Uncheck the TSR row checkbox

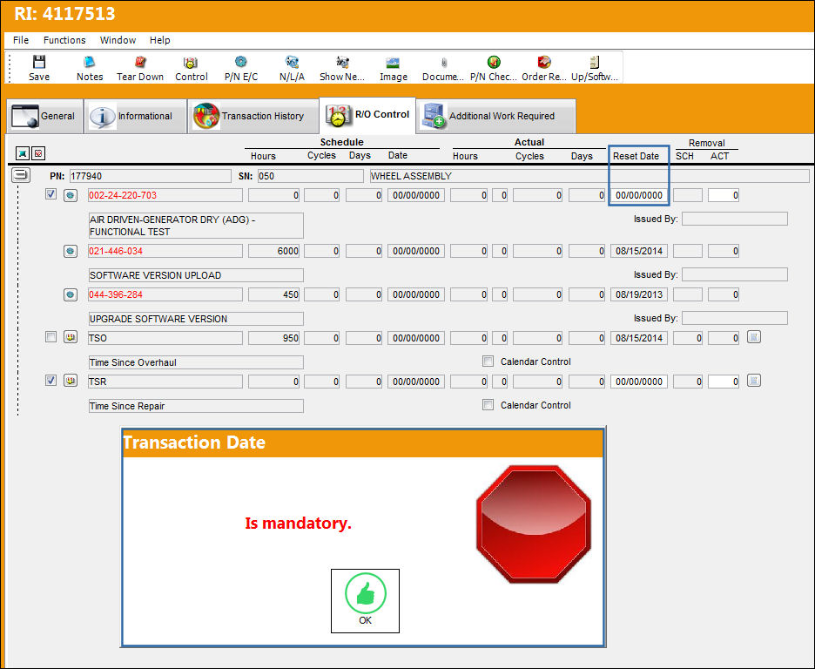pos(51,380)
